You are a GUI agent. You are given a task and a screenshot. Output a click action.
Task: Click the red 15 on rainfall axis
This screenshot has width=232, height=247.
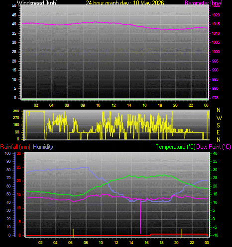(x=19, y=195)
